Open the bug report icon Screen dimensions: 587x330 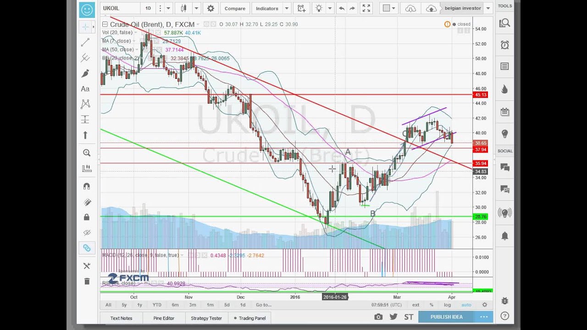(505, 301)
